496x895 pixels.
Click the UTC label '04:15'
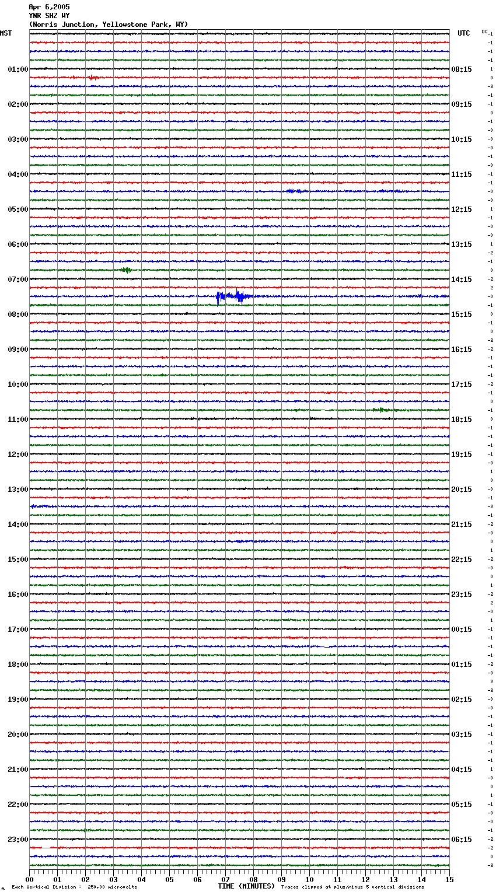tap(462, 770)
